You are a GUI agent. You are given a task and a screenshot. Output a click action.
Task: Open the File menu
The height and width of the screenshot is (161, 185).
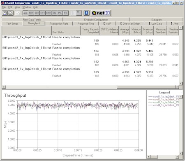coord(4,7)
